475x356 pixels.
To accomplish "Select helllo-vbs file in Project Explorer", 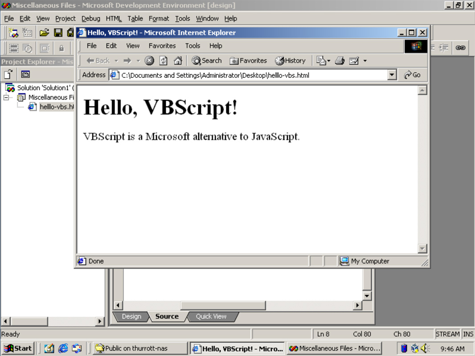I will (56, 107).
